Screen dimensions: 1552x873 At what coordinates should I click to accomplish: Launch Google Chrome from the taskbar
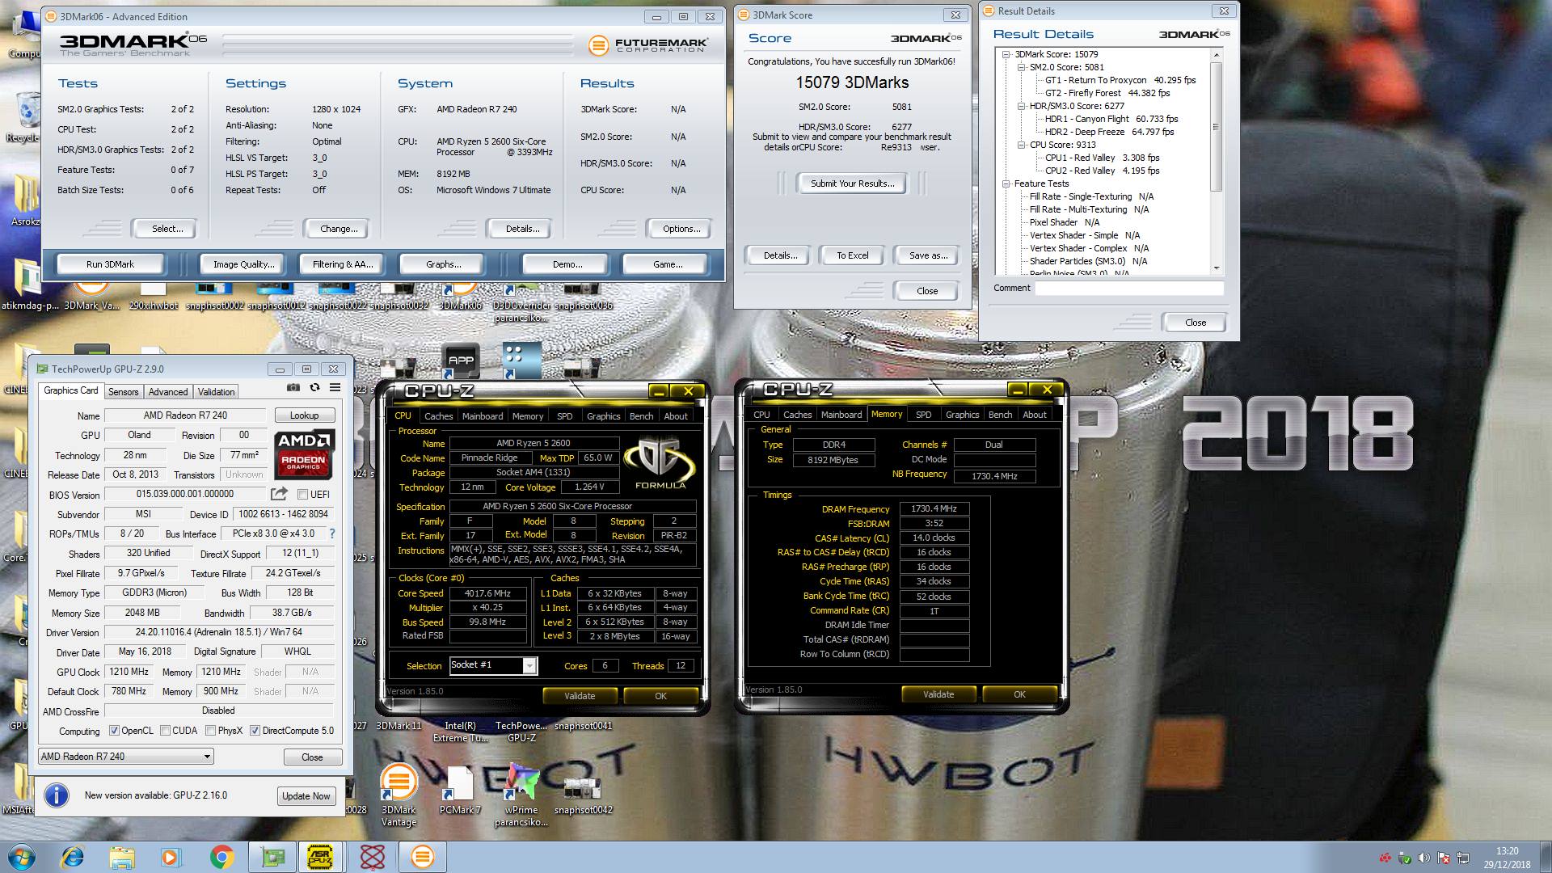221,857
